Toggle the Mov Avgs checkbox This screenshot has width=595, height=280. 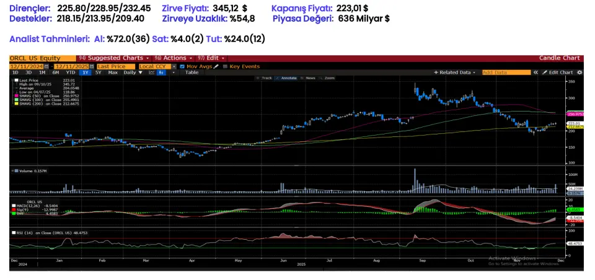coord(182,66)
